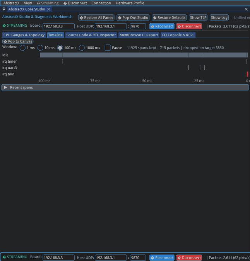The width and height of the screenshot is (250, 261).
Task: Click the AbstractX Studio & Diagnostic Workbench title
Action: point(37,17)
